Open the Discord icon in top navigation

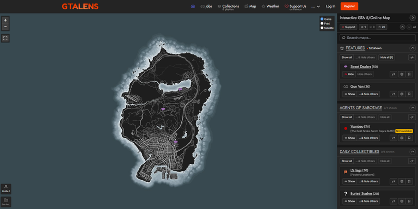coord(193,7)
